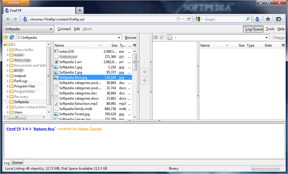Expand the $Recycle.Bin folder
Image resolution: width=288 pixels, height=174 pixels.
point(8,50)
